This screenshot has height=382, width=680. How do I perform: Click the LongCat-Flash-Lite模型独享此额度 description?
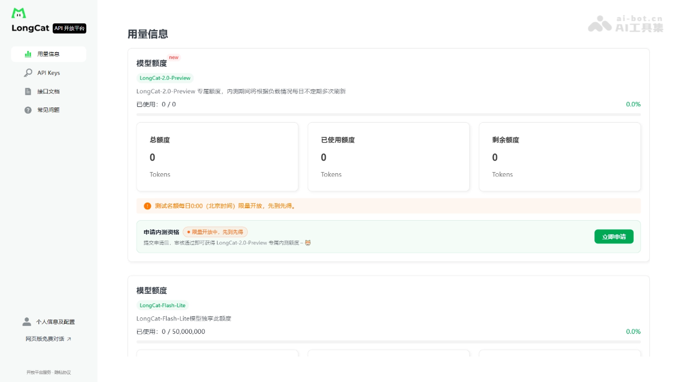click(184, 319)
